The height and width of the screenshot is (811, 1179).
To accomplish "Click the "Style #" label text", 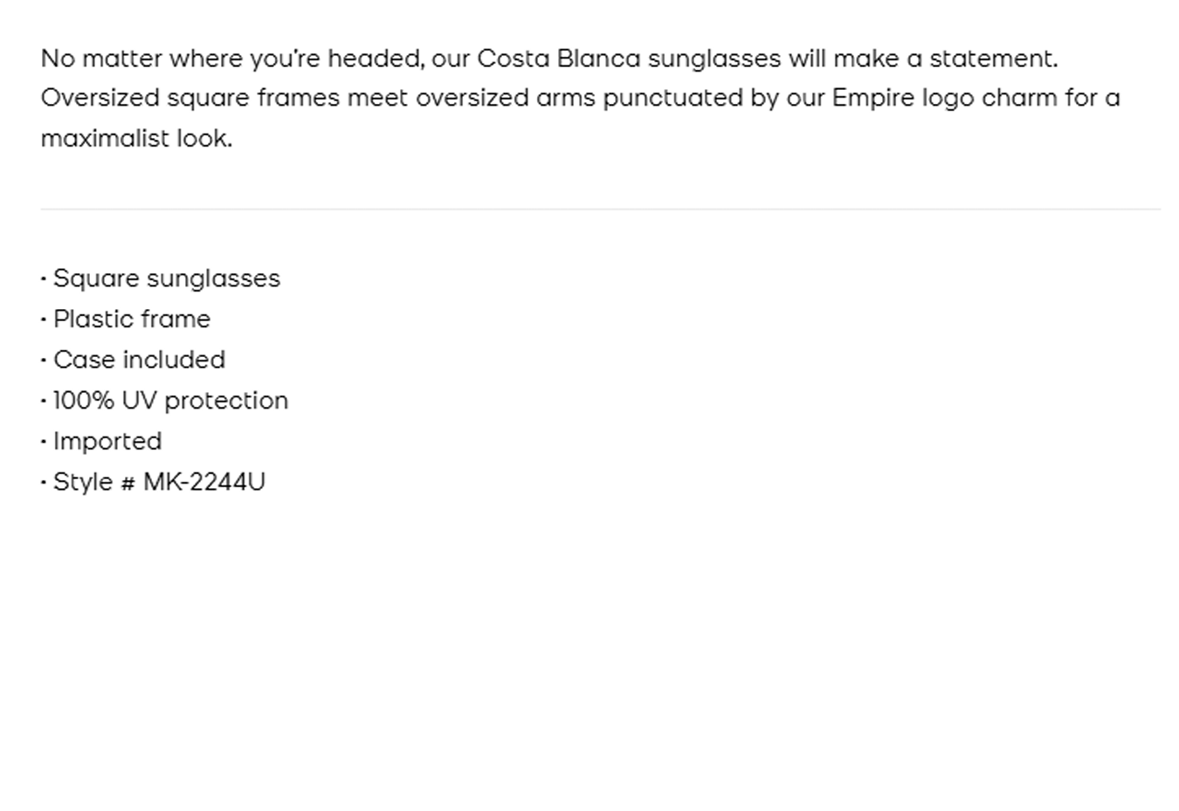I will [x=94, y=482].
